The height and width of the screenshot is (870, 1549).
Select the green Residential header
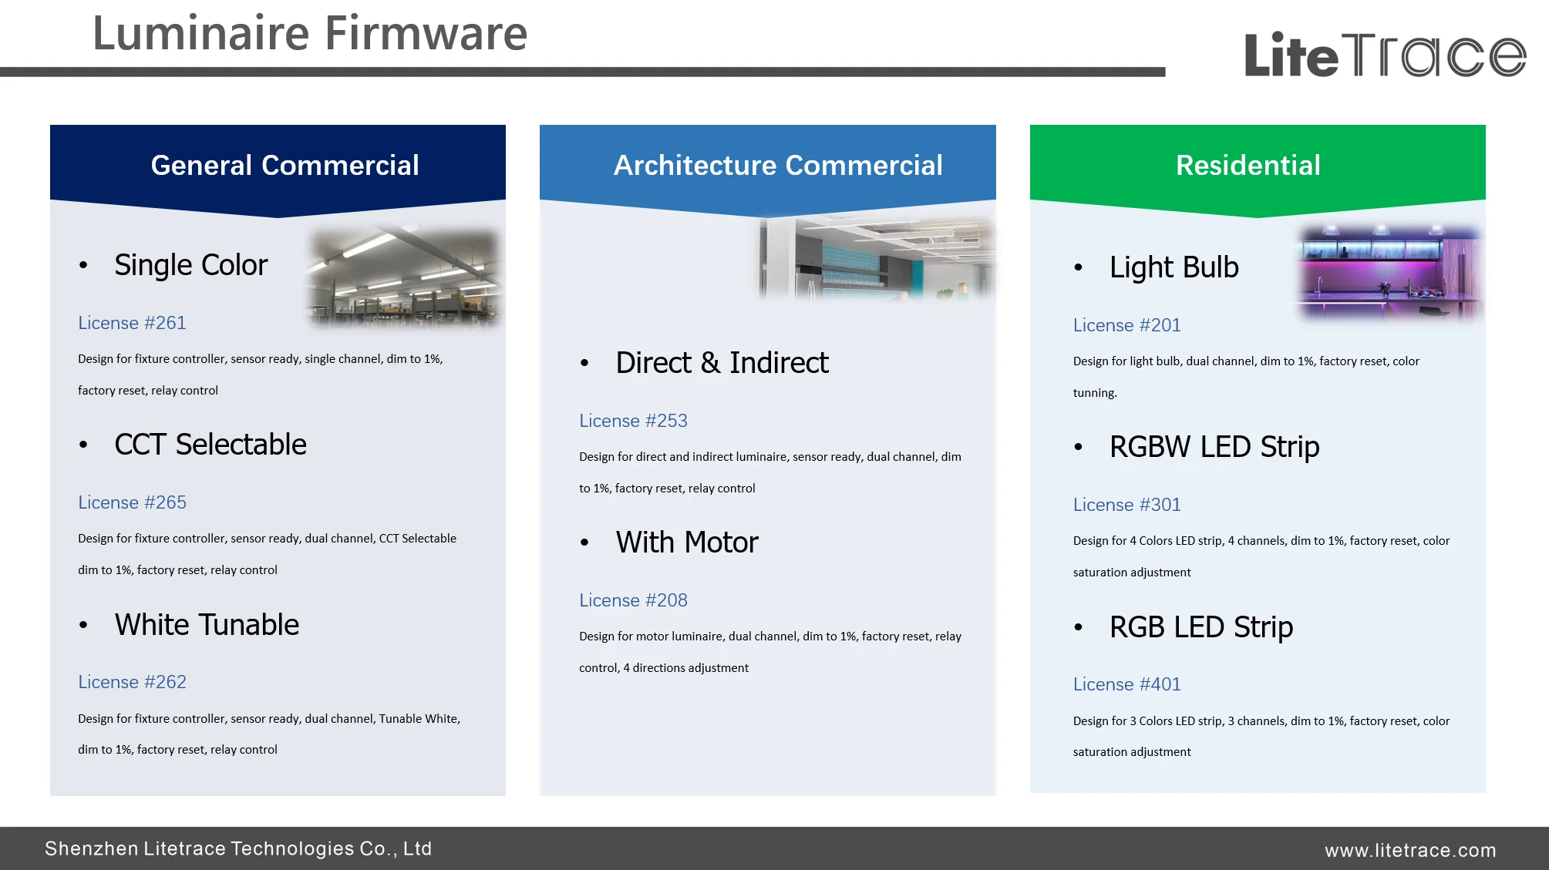click(x=1248, y=165)
